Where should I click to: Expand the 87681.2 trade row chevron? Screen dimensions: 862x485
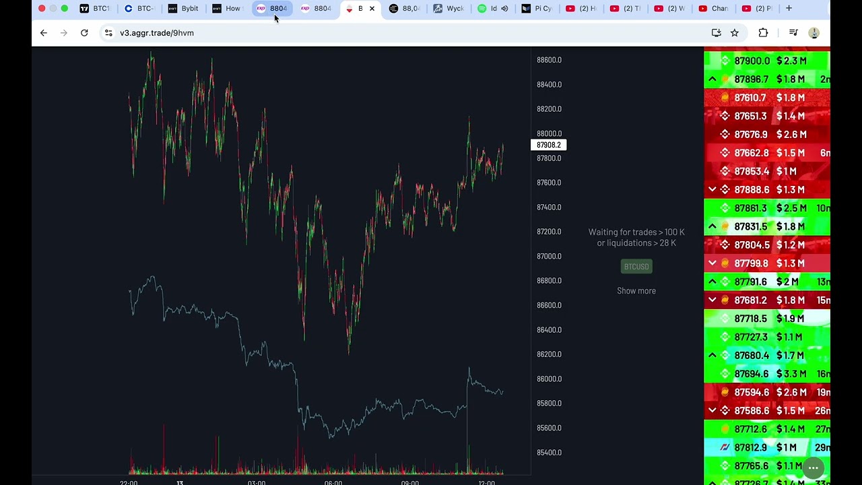(712, 300)
